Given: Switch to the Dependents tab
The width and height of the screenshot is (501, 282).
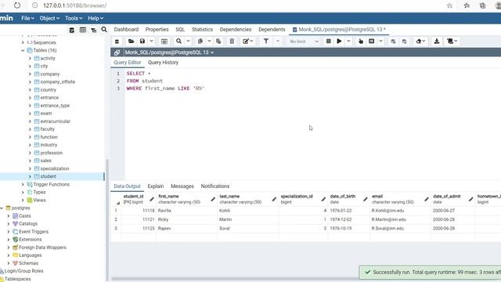Looking at the screenshot, I should pyautogui.click(x=272, y=30).
